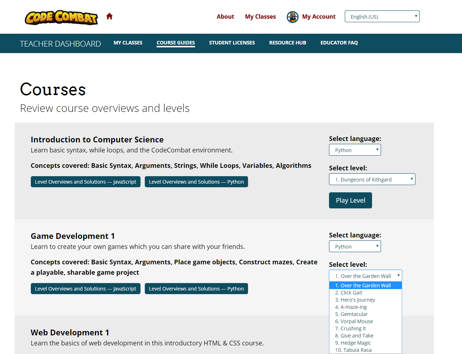Image resolution: width=462 pixels, height=354 pixels.
Task: Choose '7. Crushing It' level option
Action: [366, 329]
